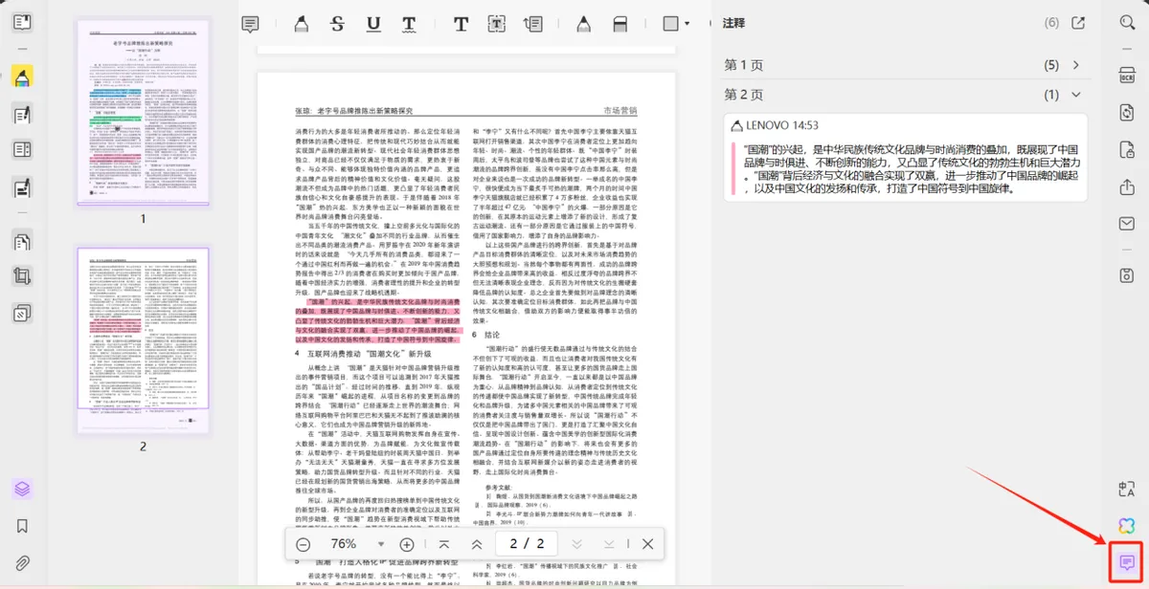Screen dimensions: 1149x589
Task: Select the Strikethrough text tool
Action: (x=337, y=24)
